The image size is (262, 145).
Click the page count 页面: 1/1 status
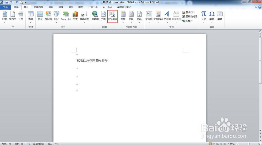click(6, 144)
